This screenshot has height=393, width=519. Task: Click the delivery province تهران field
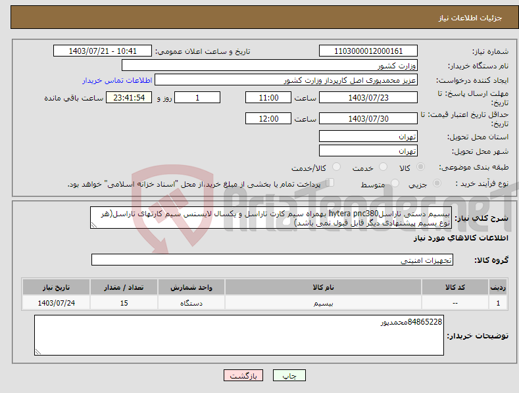(x=368, y=136)
